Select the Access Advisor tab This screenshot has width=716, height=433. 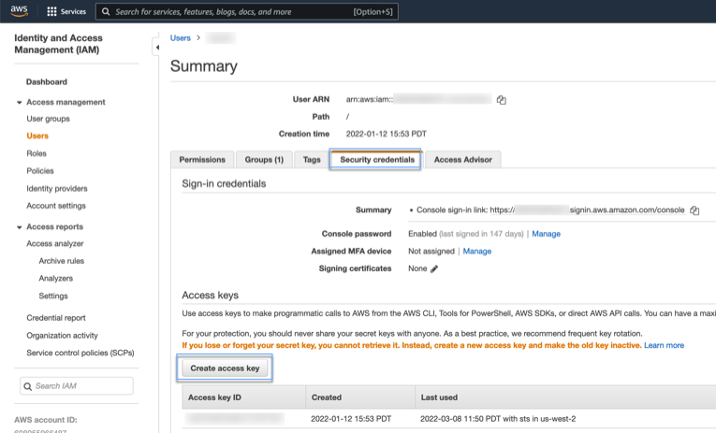pos(462,160)
